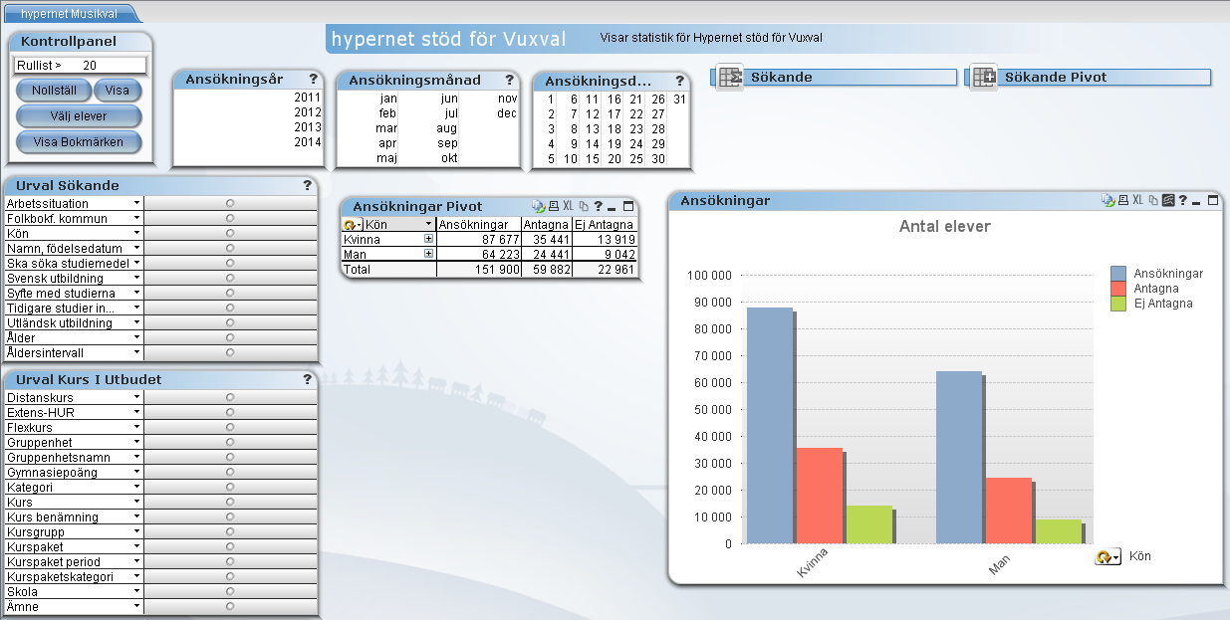Click the selection indicator in the Svensk utbildning row
The width and height of the screenshot is (1230, 620).
point(230,278)
